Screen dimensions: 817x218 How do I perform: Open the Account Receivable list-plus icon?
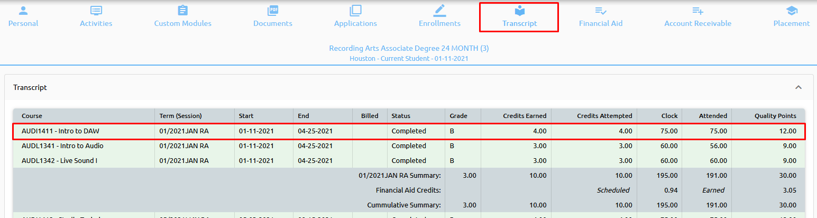[697, 11]
